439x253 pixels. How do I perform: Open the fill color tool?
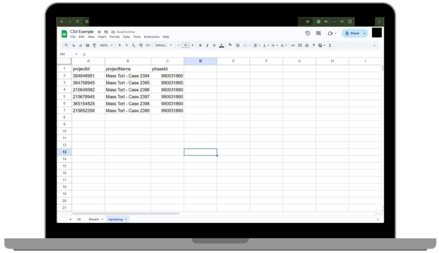coord(230,45)
